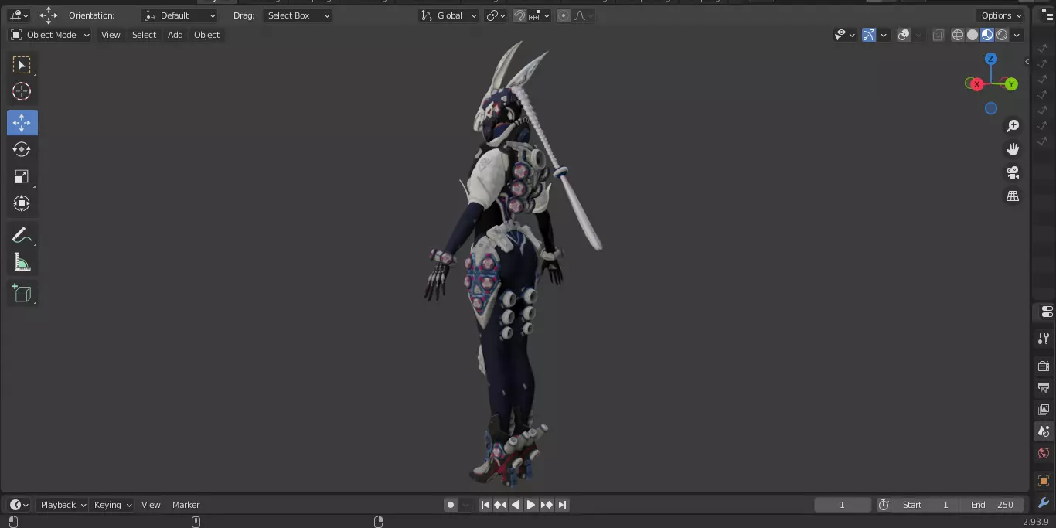Open the snapping options dropdown
This screenshot has height=528, width=1056.
540,15
